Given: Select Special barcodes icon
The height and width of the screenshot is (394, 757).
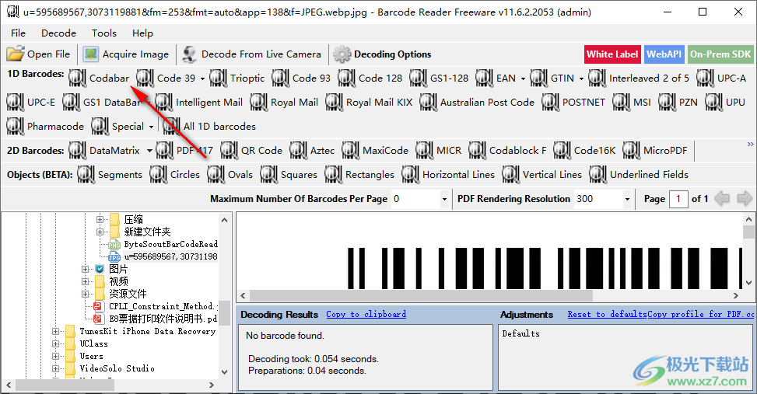Looking at the screenshot, I should tap(100, 127).
